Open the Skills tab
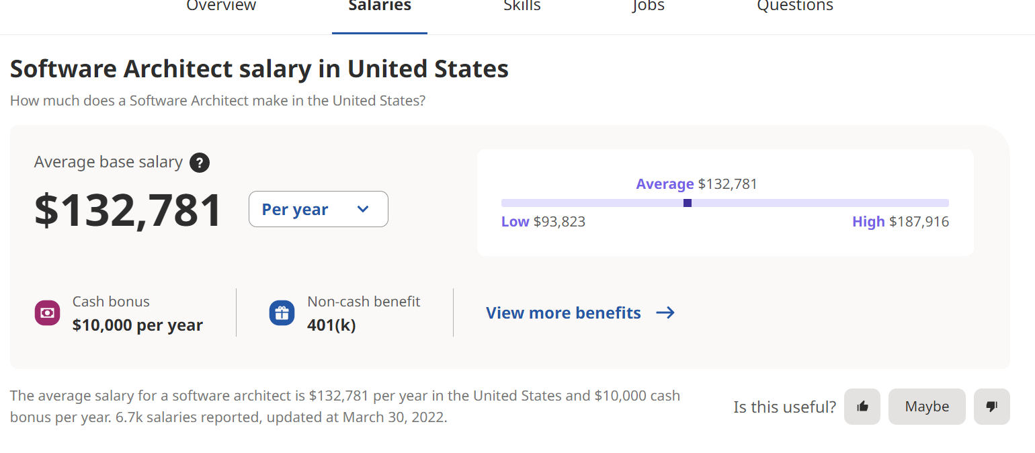 coord(522,7)
